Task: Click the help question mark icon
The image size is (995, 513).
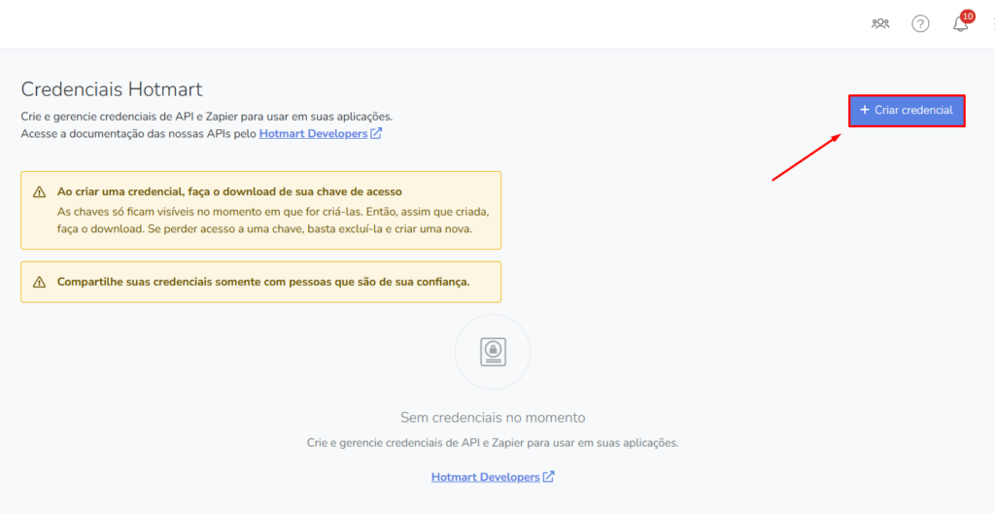Action: click(x=920, y=23)
